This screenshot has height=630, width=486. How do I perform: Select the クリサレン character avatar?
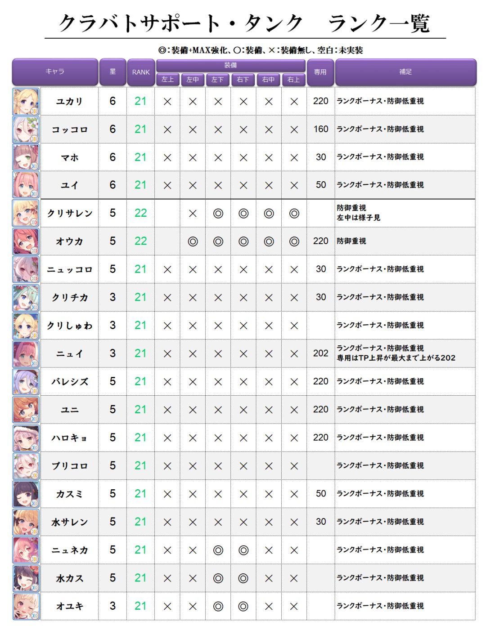point(26,213)
